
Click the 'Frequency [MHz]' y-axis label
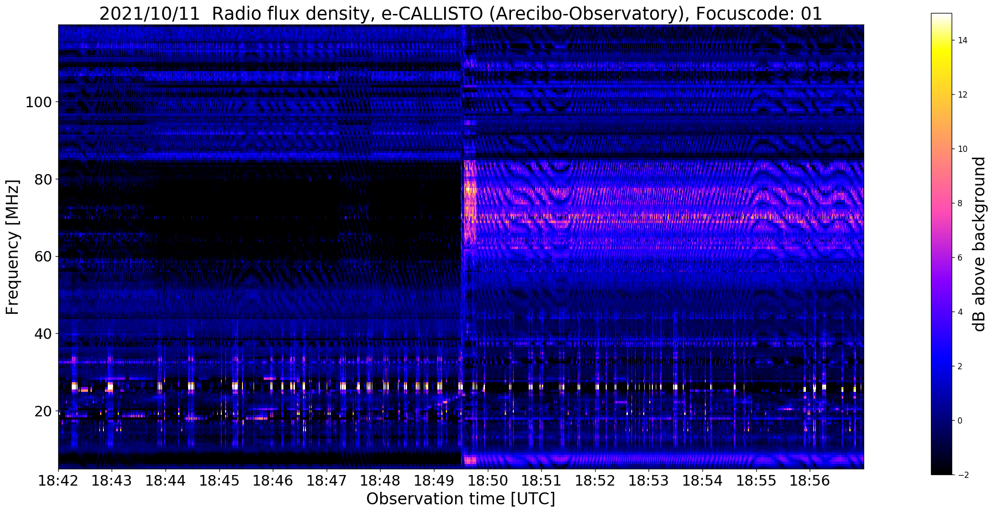point(13,247)
